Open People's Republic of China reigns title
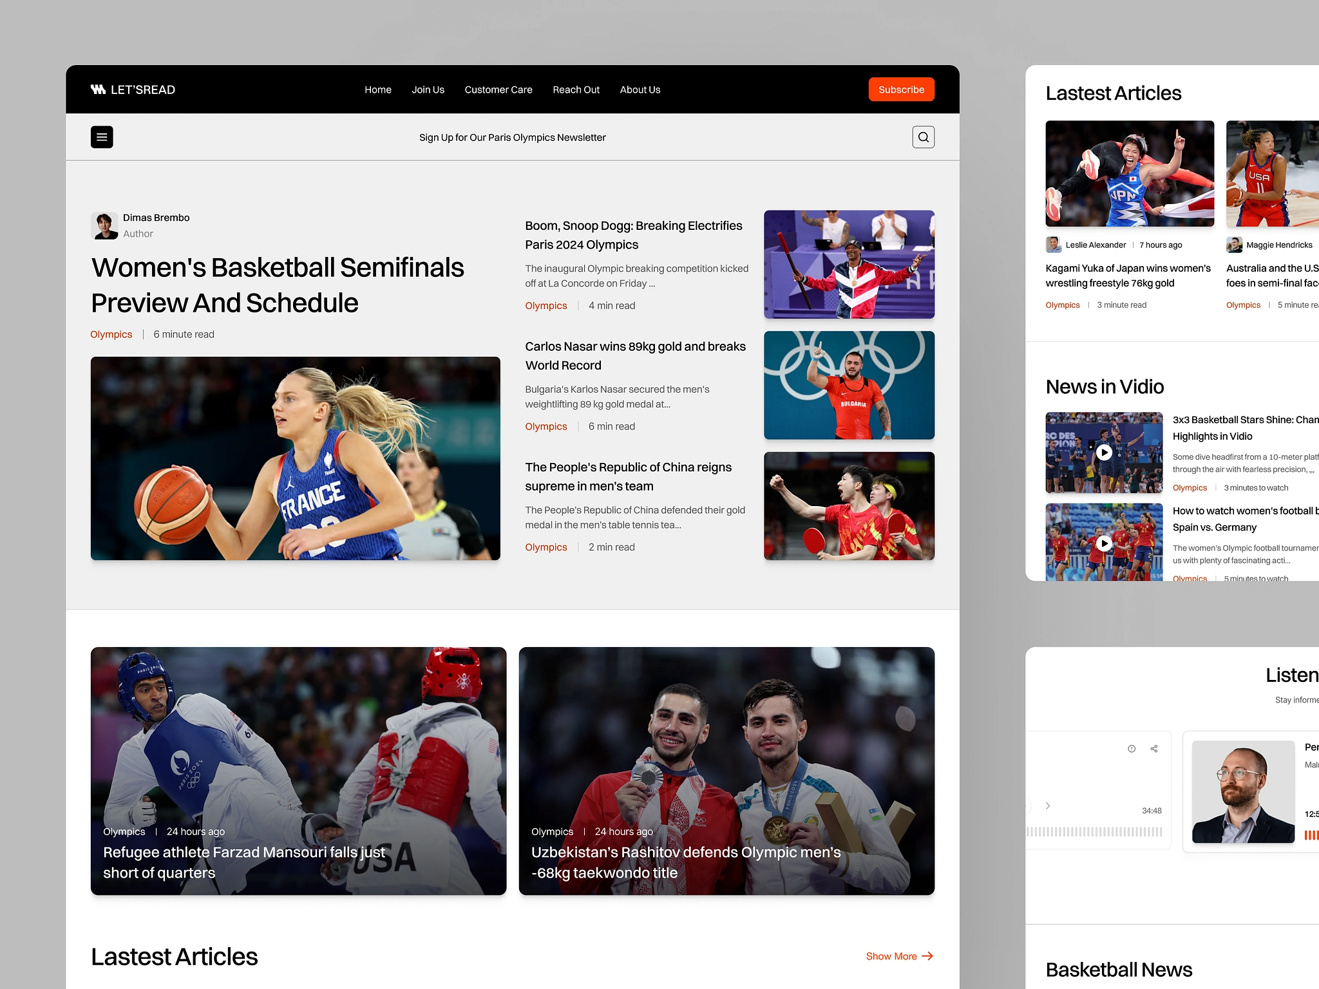Screen dimensions: 1319x989 (x=628, y=476)
